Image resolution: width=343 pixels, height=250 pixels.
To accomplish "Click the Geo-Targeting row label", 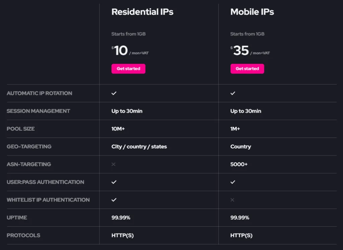I will (x=29, y=146).
